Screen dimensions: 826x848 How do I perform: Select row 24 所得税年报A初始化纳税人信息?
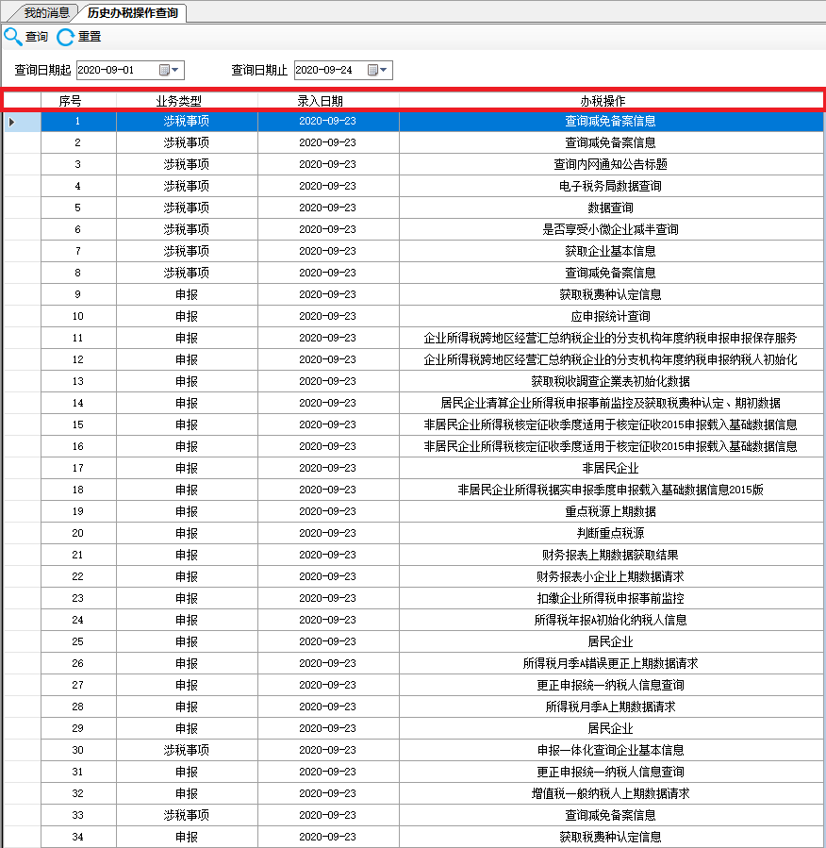coord(611,620)
